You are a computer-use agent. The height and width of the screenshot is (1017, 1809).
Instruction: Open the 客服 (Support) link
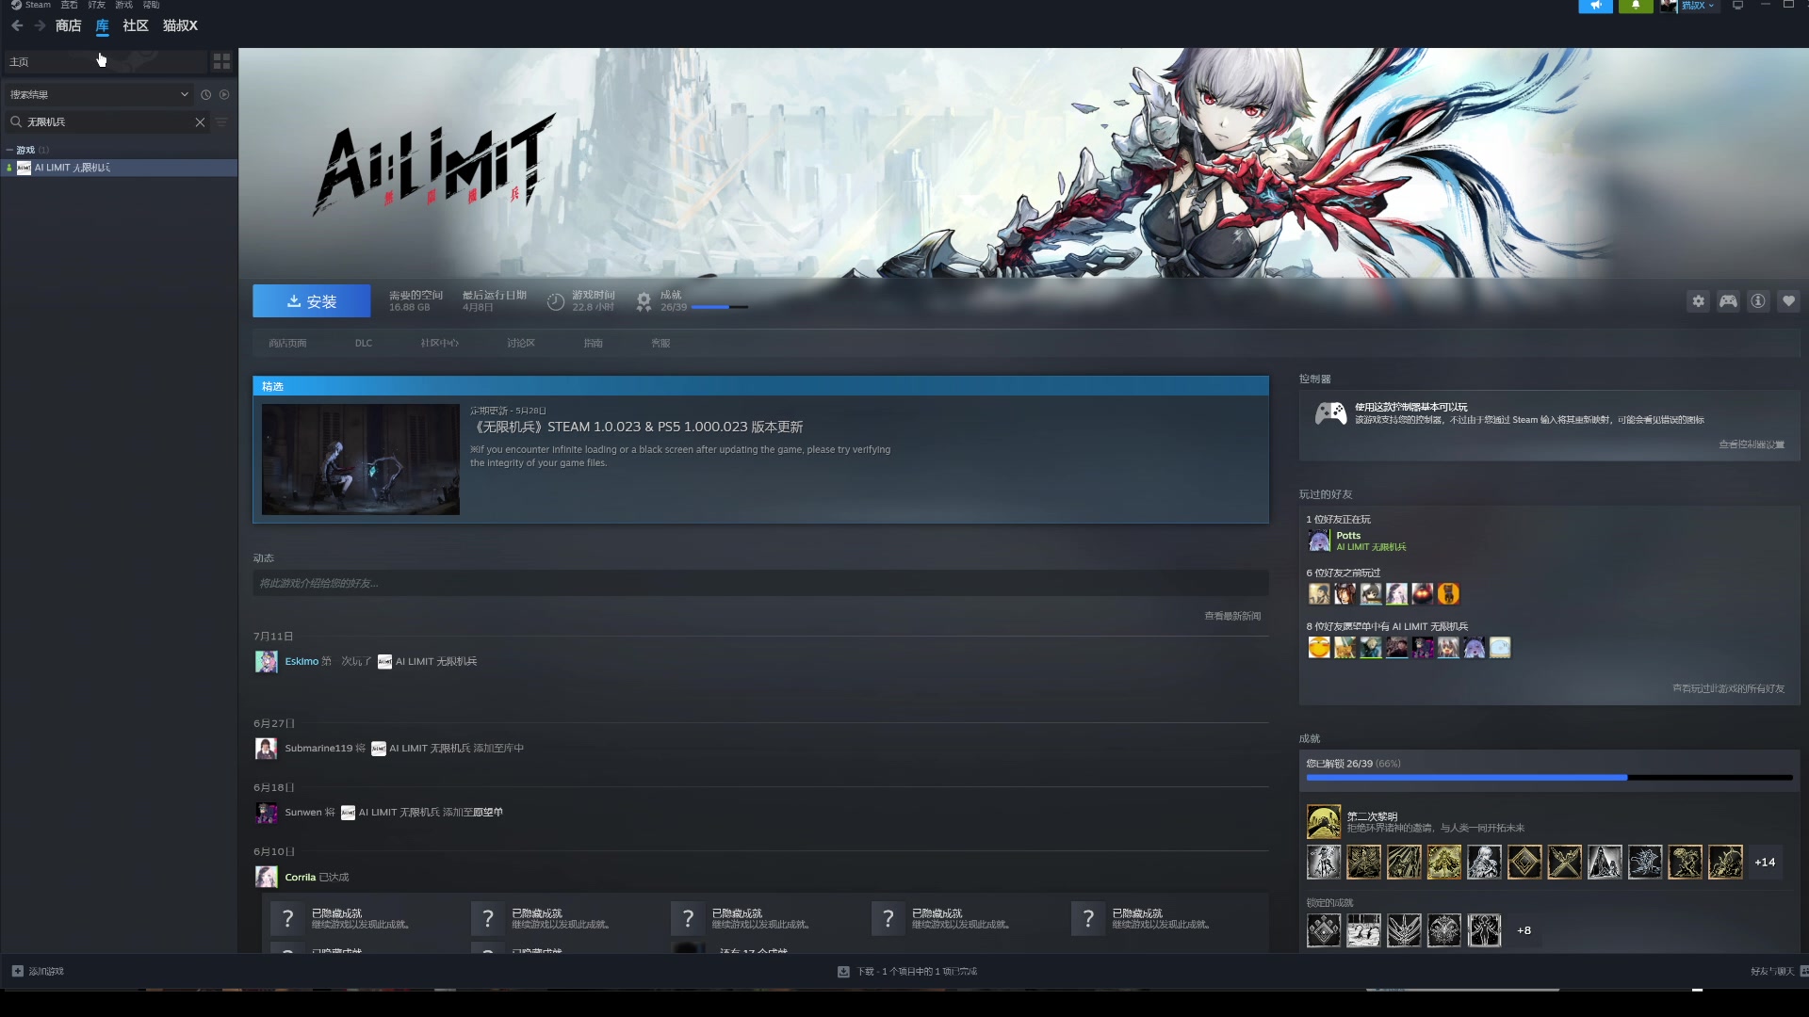pyautogui.click(x=660, y=343)
